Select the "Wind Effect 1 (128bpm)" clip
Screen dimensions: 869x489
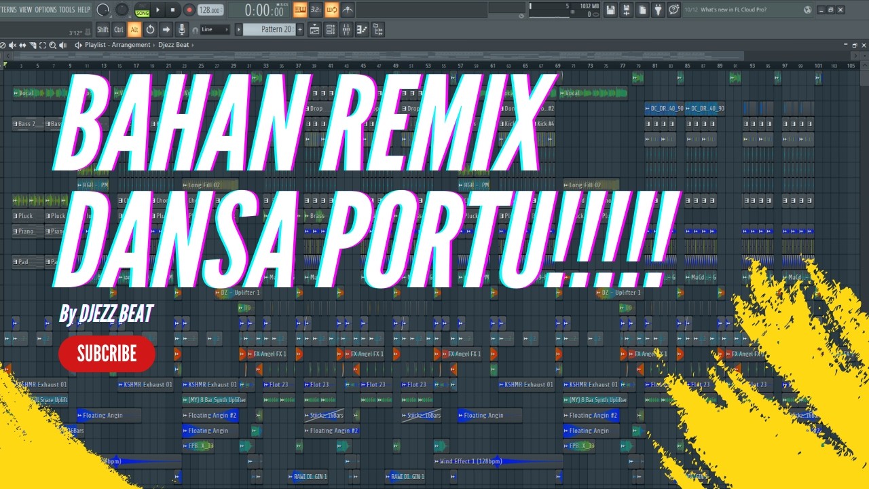[x=497, y=462]
